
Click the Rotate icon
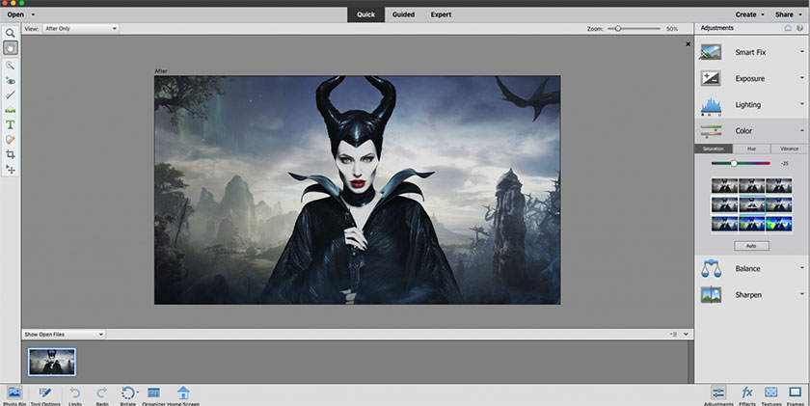click(x=128, y=393)
